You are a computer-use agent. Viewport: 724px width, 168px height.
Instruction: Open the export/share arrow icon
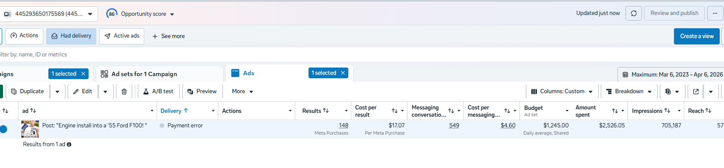click(x=696, y=91)
